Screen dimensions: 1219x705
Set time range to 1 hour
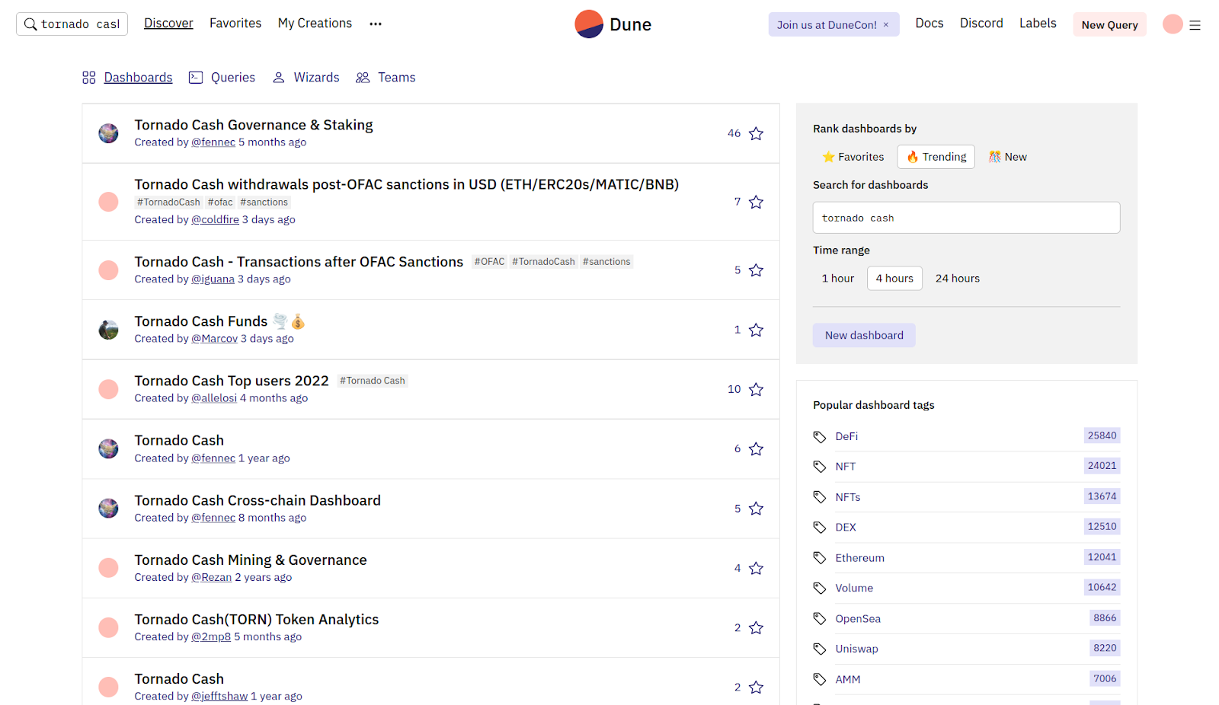[838, 279]
